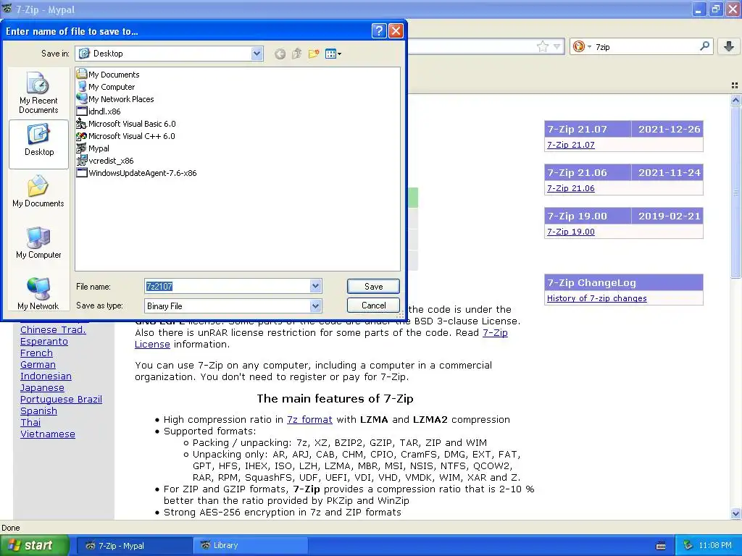Screen dimensions: 742x556
Task: Click page scrollbar down arrow
Action: point(735,513)
